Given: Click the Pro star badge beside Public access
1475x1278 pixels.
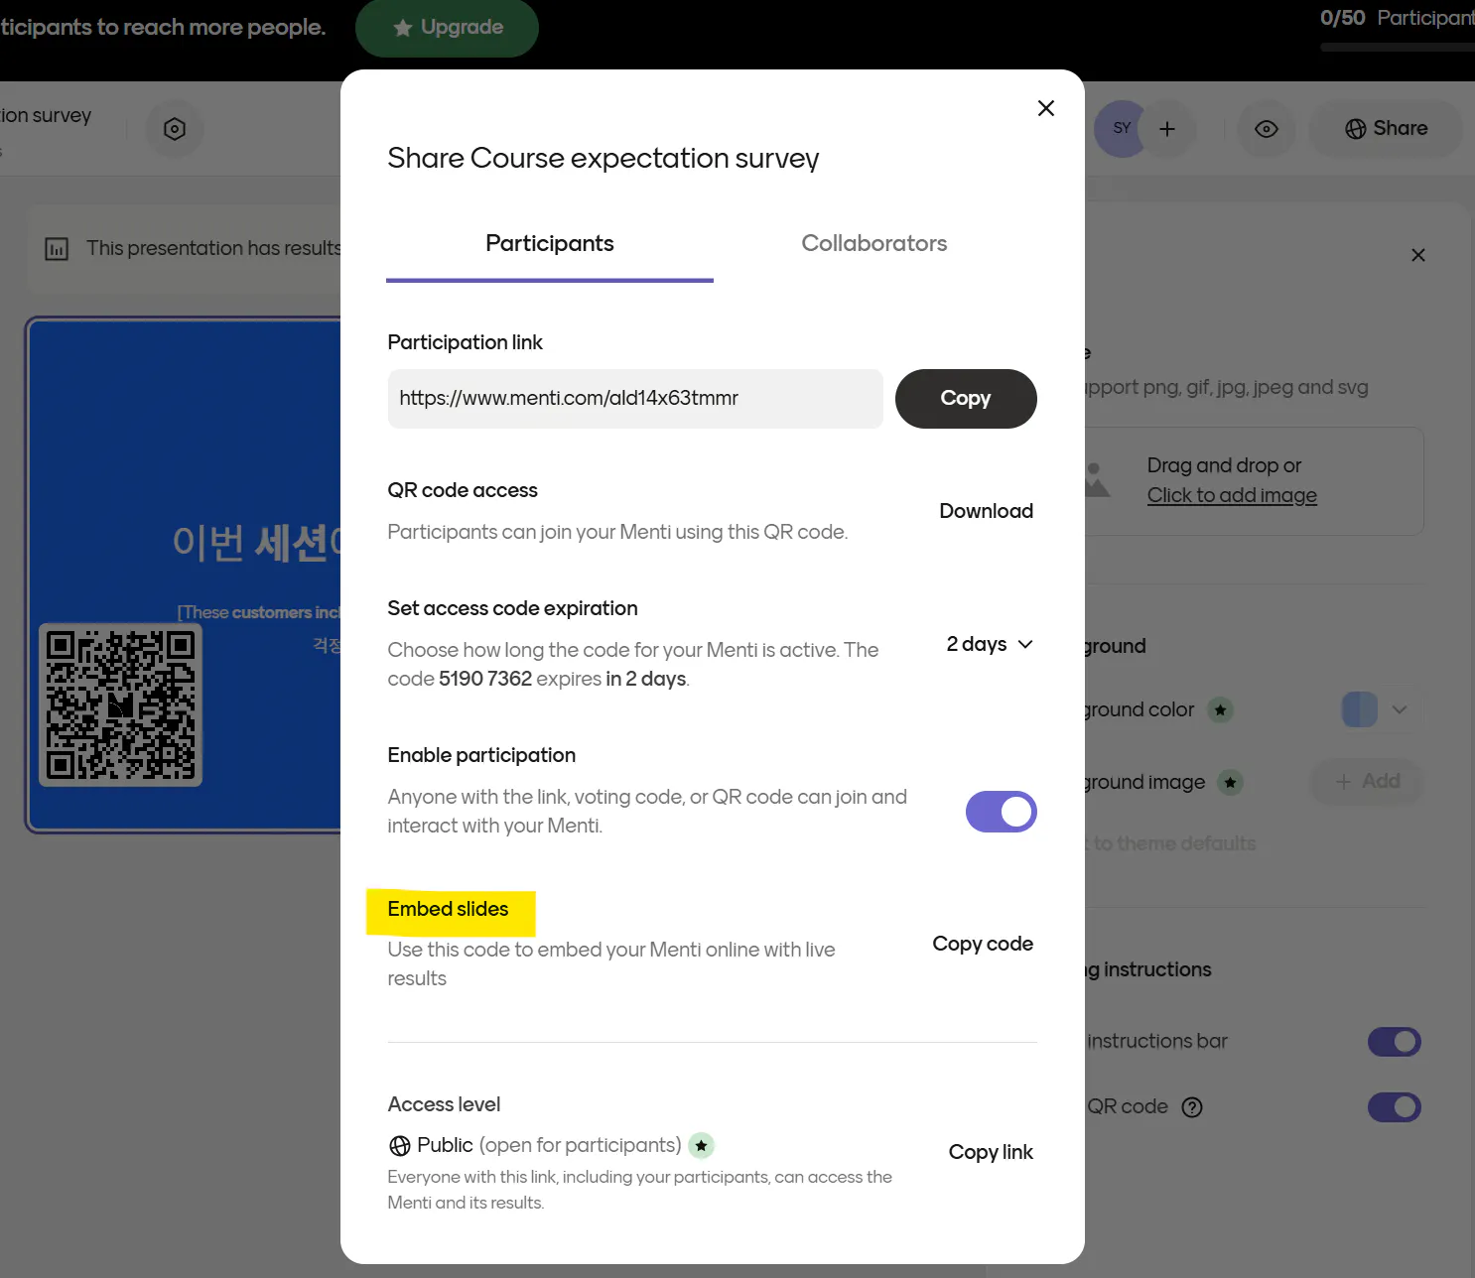Looking at the screenshot, I should click(x=701, y=1145).
